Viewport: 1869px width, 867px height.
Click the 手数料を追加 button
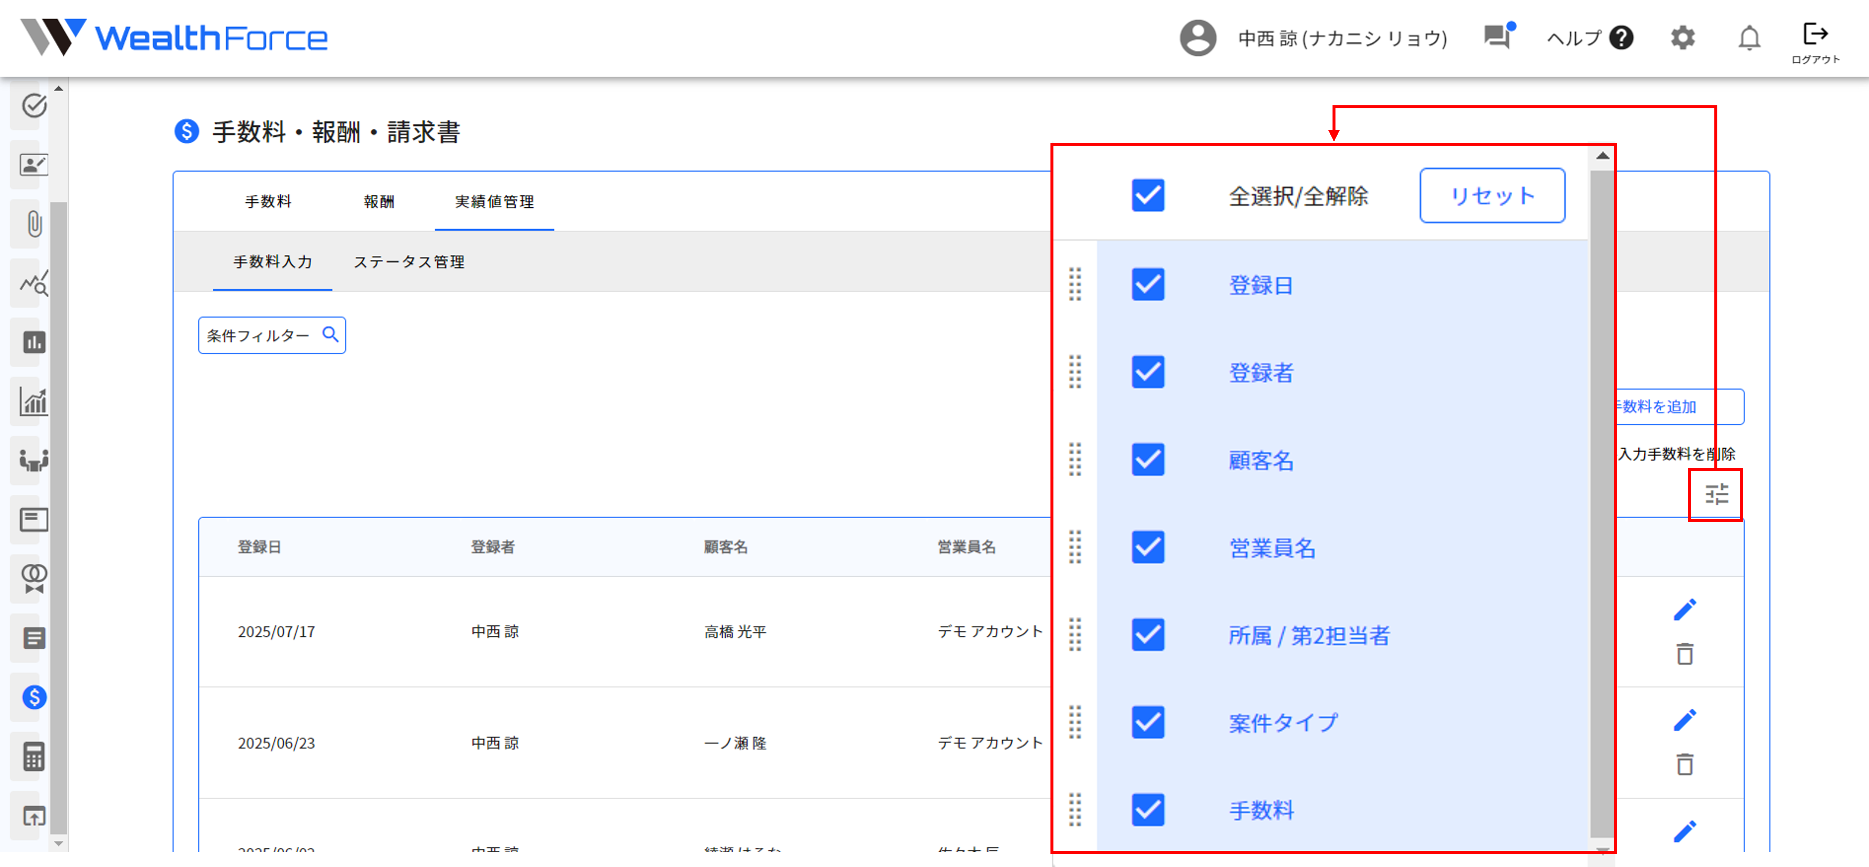coord(1680,407)
